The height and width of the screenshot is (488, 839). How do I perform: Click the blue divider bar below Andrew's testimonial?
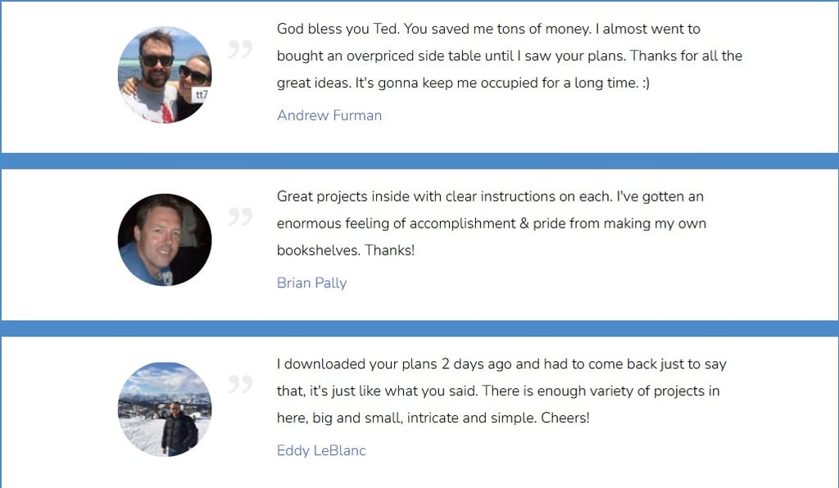[x=419, y=160]
